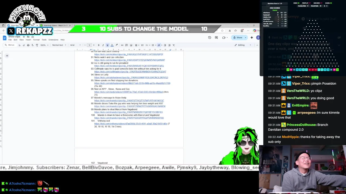The width and height of the screenshot is (346, 194).
Task: Check the cloud document status icon
Action: (32, 37)
